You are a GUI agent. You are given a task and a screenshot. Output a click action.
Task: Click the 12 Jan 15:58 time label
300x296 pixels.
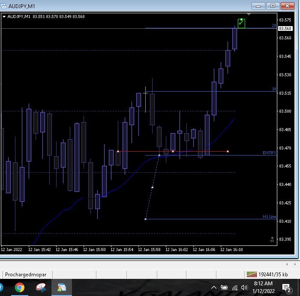[x=149, y=250]
